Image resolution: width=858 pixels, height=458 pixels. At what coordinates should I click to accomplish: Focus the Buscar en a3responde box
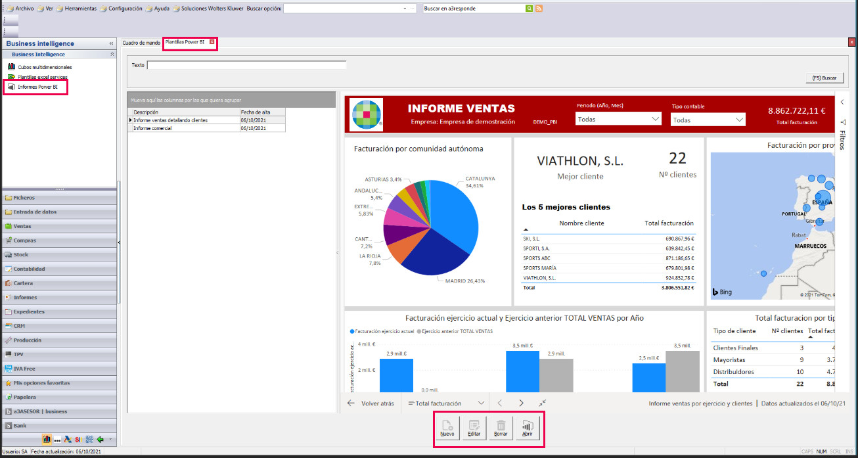click(474, 9)
